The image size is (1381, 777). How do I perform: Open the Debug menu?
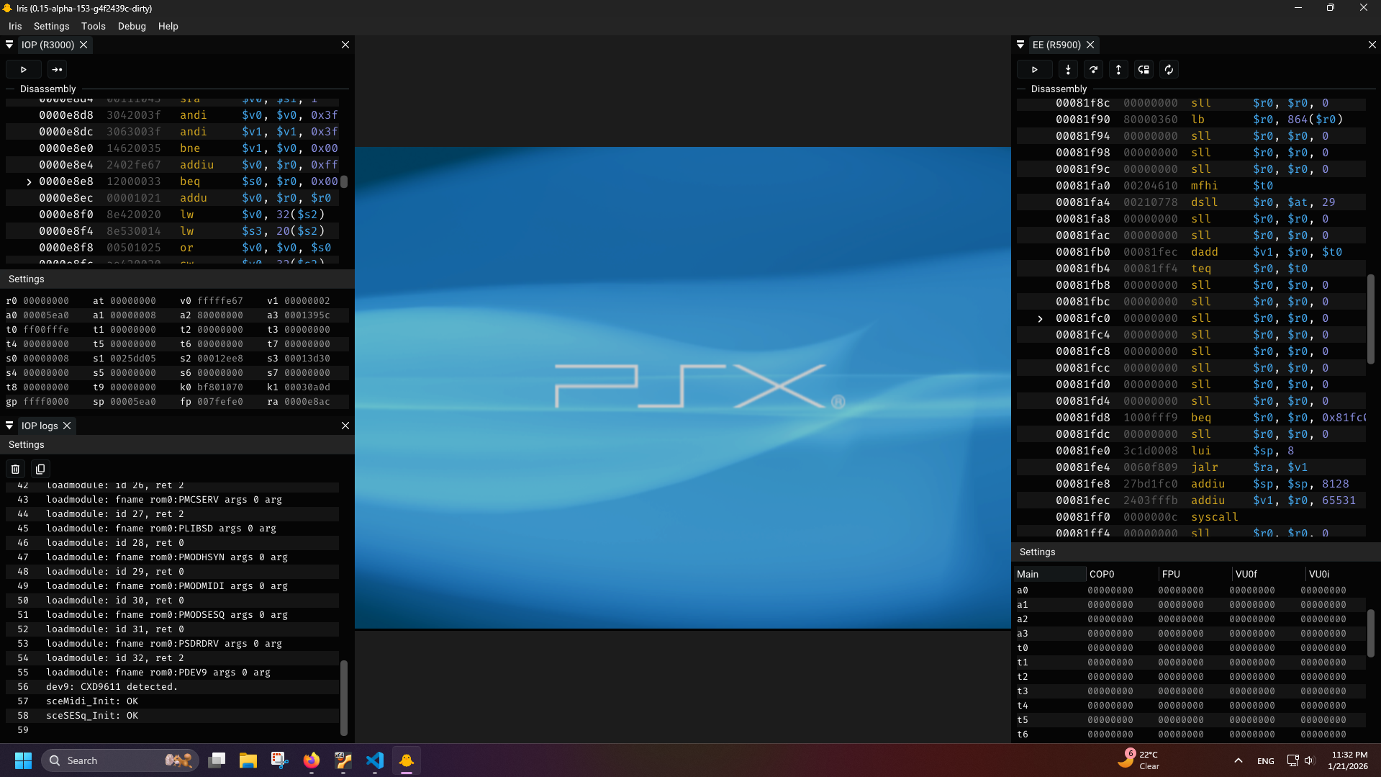[132, 26]
